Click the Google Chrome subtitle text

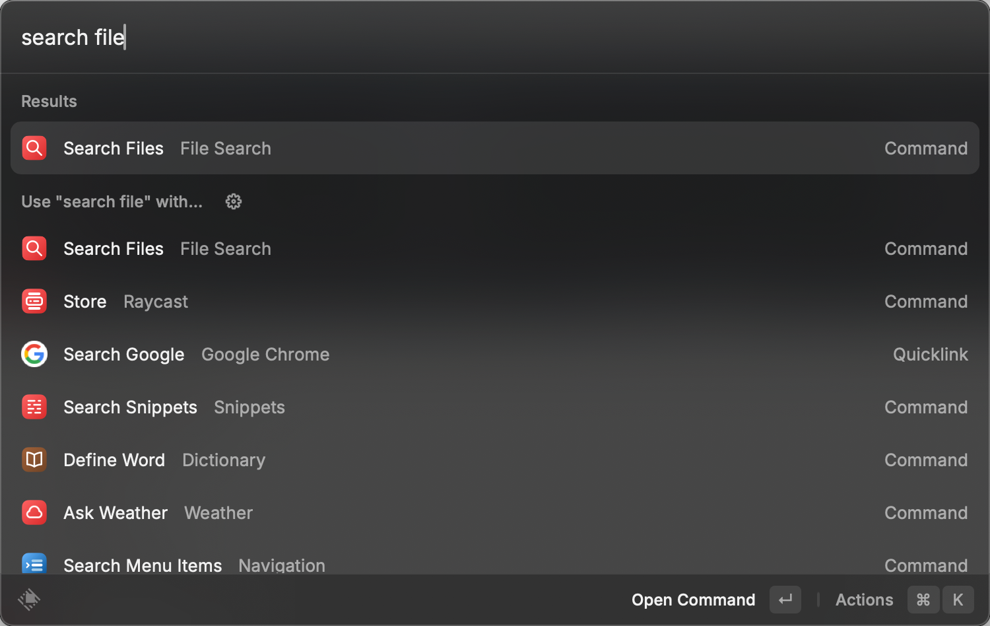(x=265, y=355)
